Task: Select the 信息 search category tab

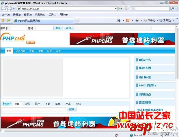Action: coord(58,104)
